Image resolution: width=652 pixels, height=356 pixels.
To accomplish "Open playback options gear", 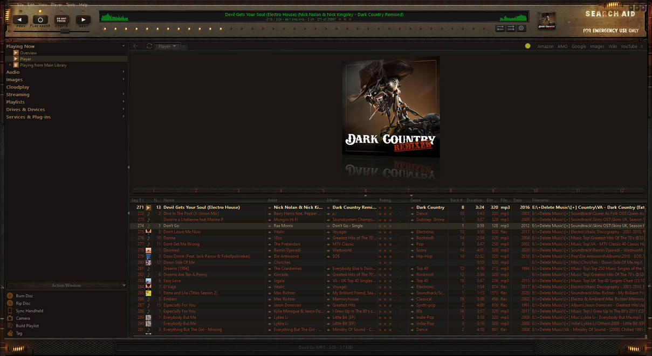I will click(521, 28).
